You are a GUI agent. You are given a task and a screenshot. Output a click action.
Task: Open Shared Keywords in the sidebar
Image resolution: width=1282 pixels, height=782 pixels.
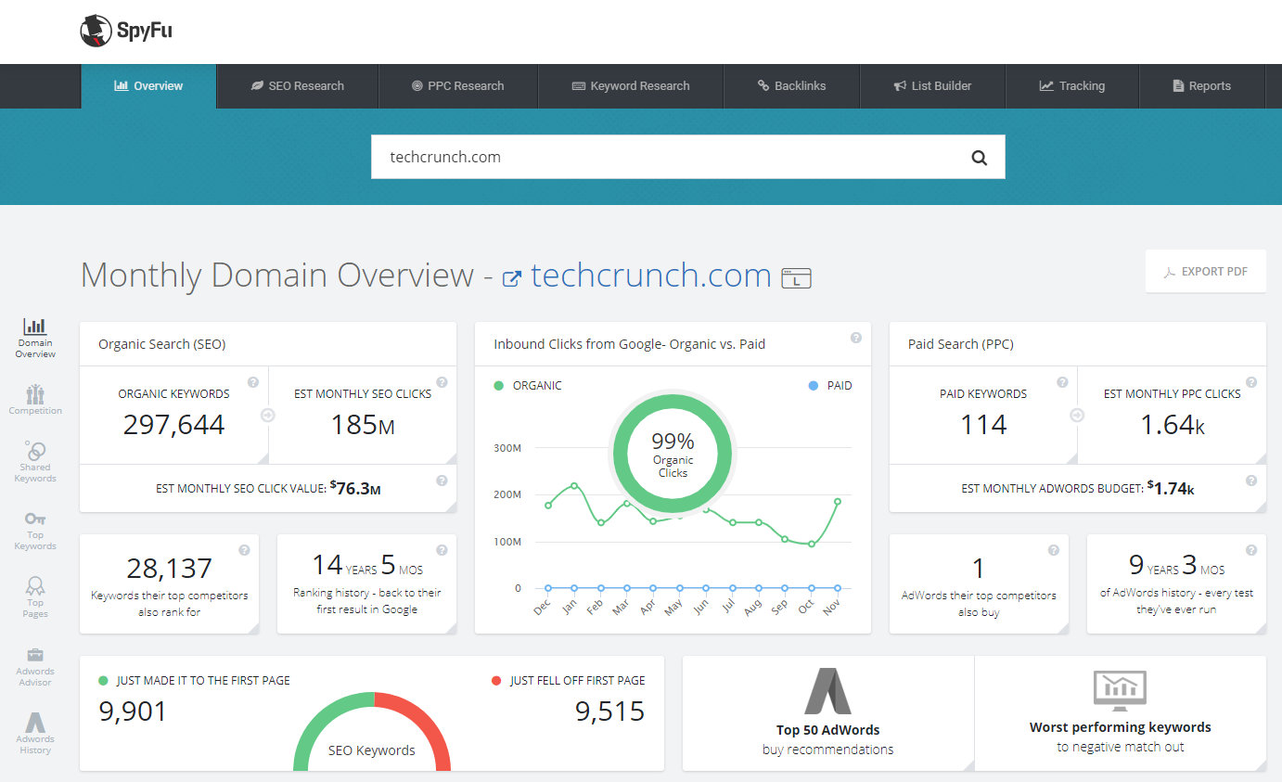coord(35,462)
